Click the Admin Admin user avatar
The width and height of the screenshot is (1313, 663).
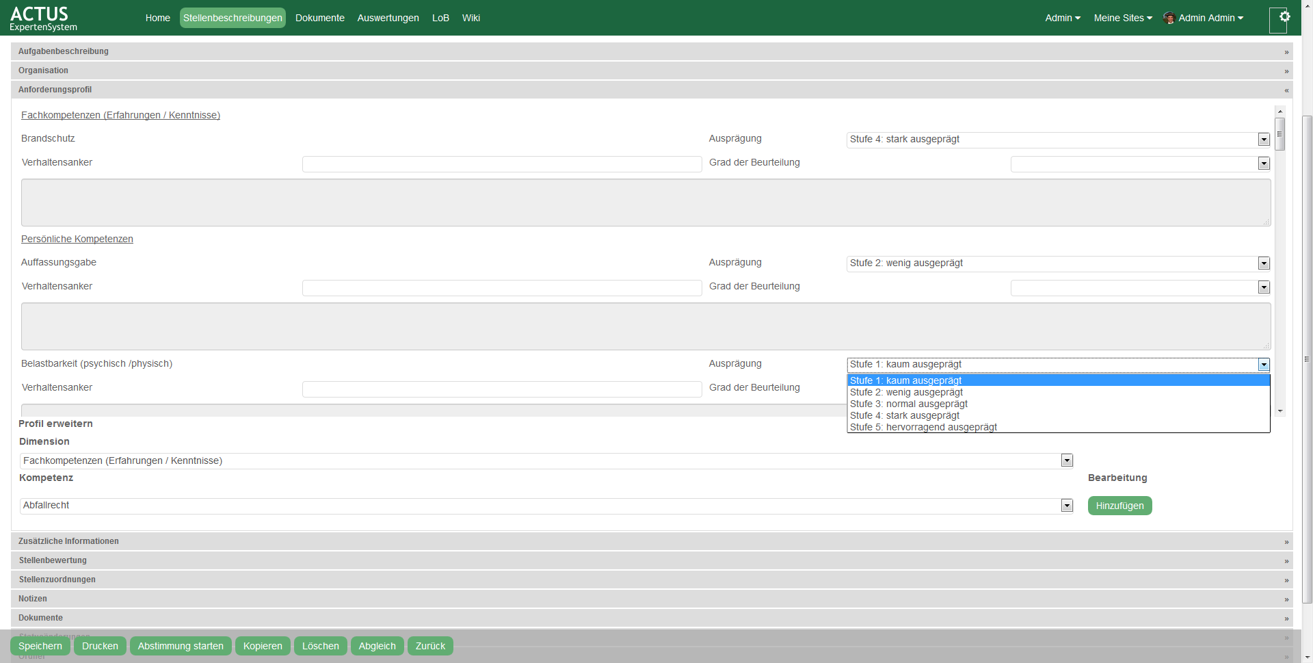click(x=1169, y=18)
